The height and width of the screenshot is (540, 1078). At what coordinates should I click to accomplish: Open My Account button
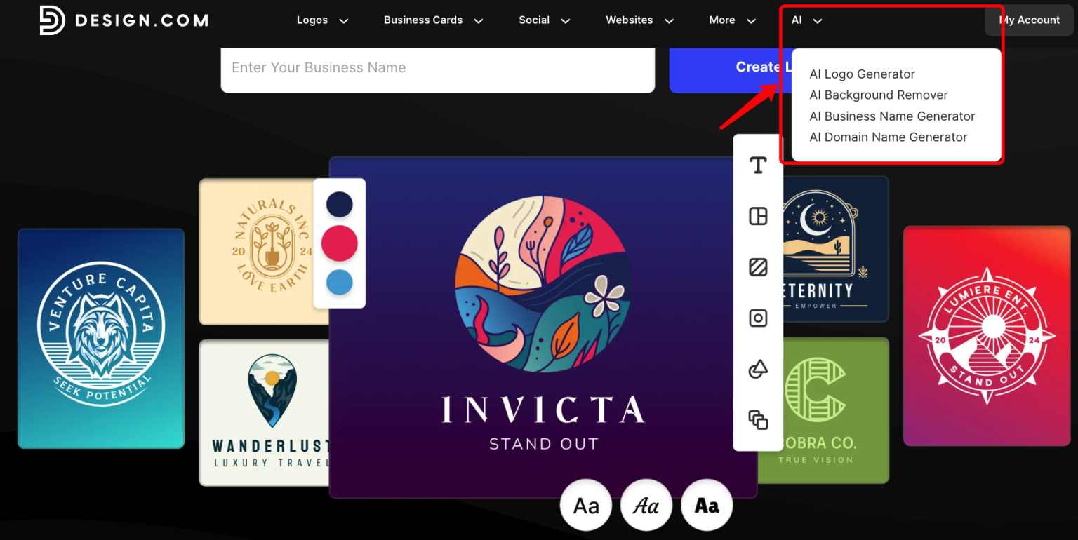pos(1029,20)
